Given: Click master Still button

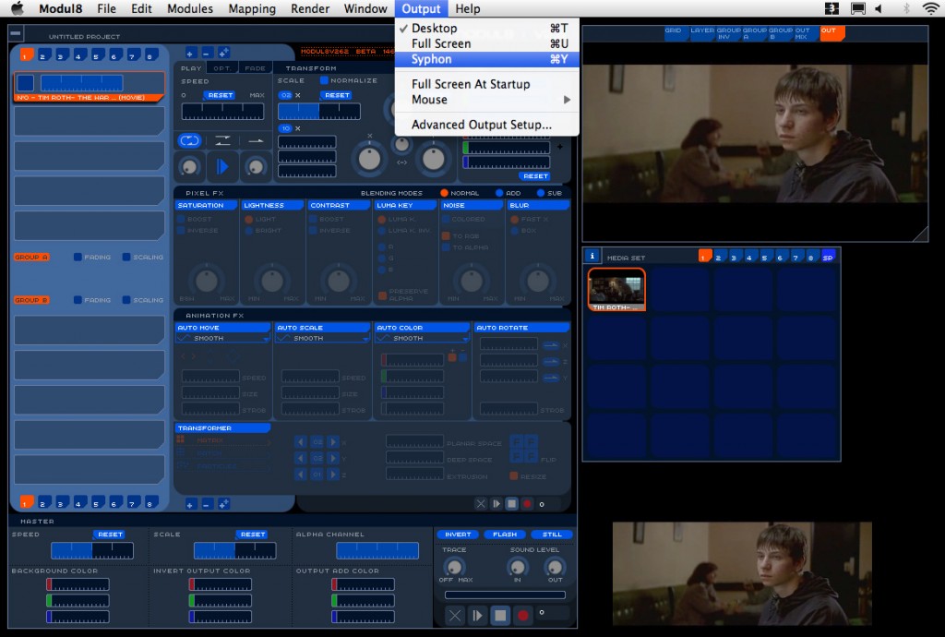Looking at the screenshot, I should coord(552,534).
